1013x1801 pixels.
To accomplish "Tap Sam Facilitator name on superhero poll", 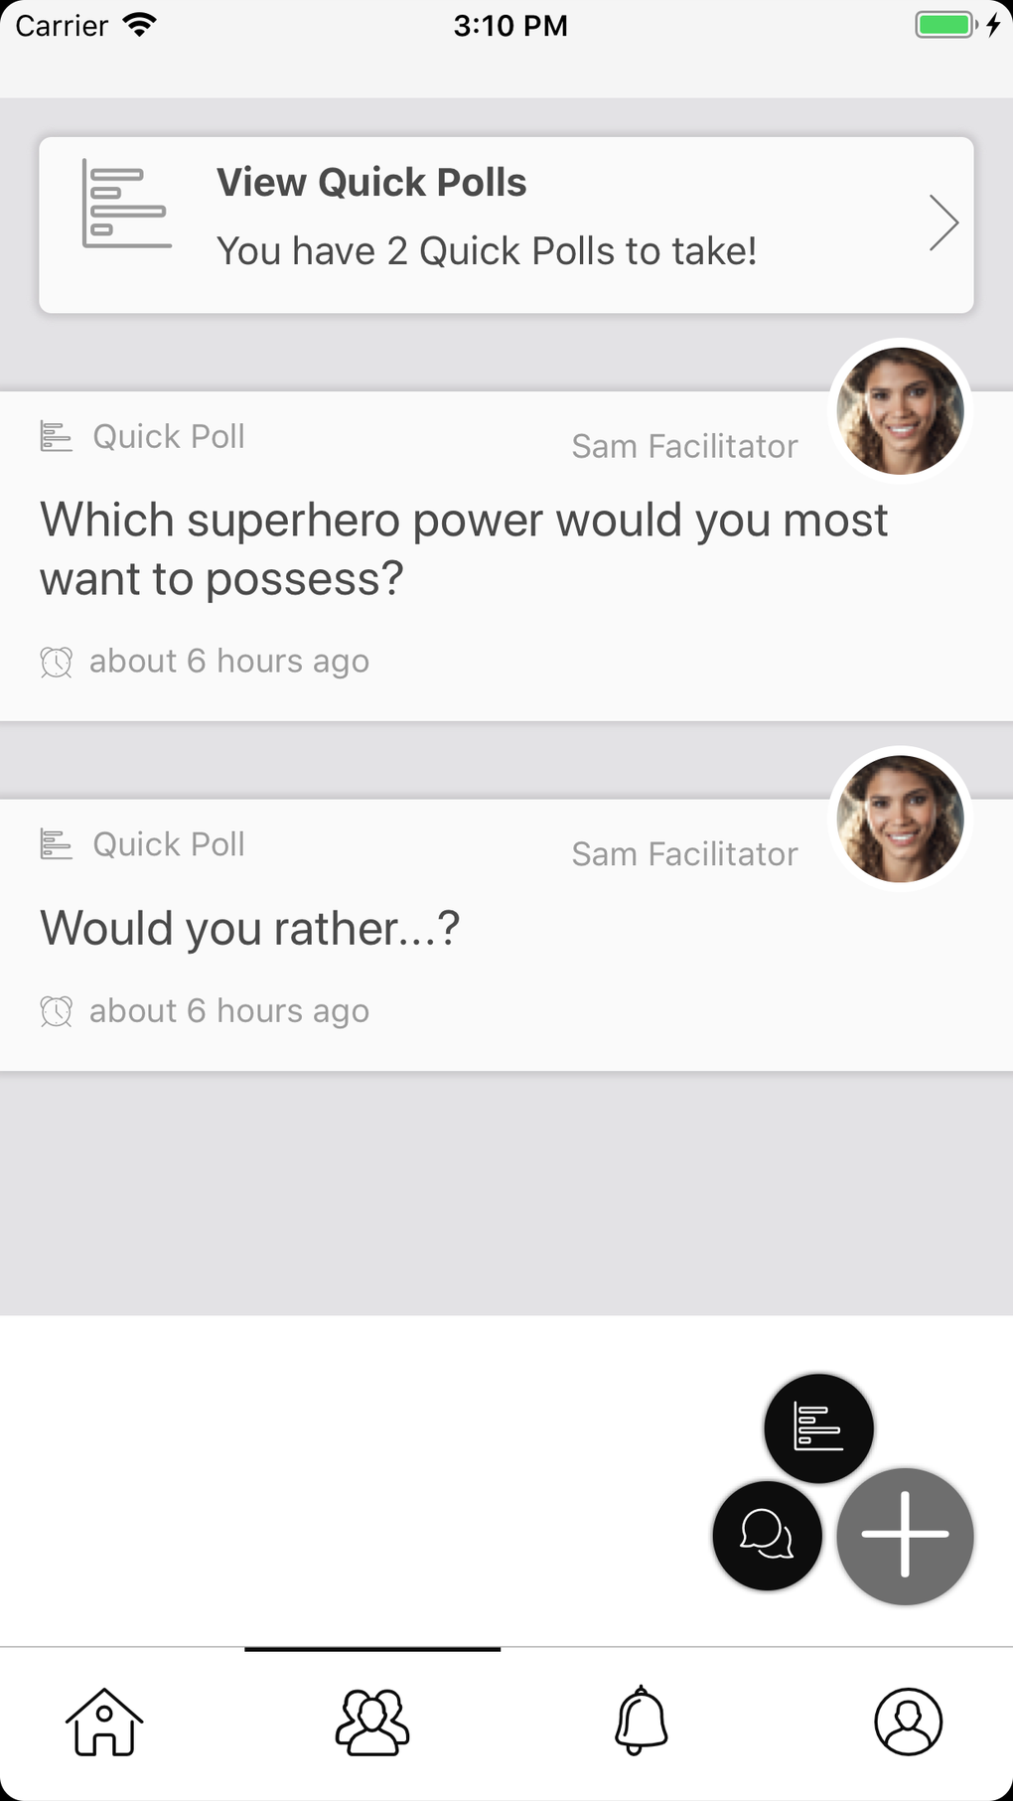I will tap(684, 447).
